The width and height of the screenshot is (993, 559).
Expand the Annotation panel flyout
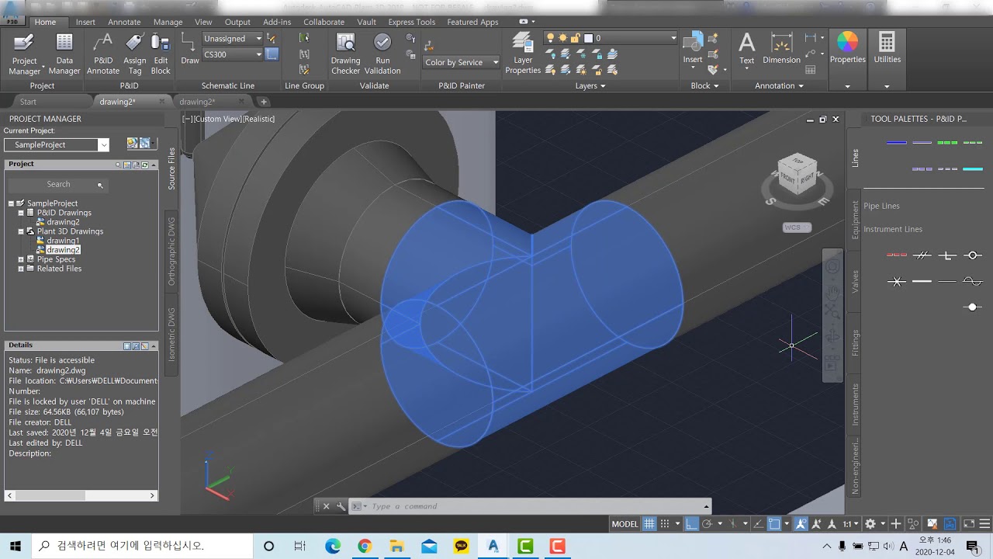(x=779, y=85)
